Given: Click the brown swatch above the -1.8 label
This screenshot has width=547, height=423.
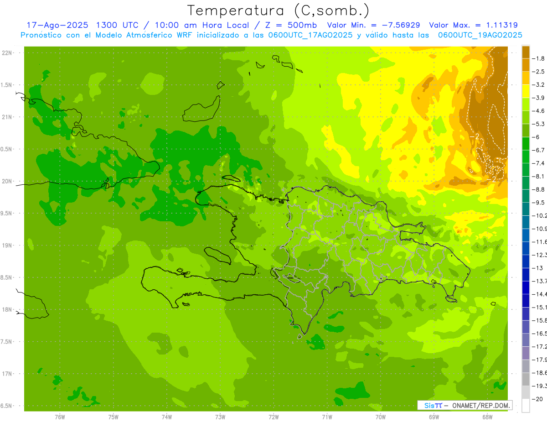Looking at the screenshot, I should [x=526, y=52].
